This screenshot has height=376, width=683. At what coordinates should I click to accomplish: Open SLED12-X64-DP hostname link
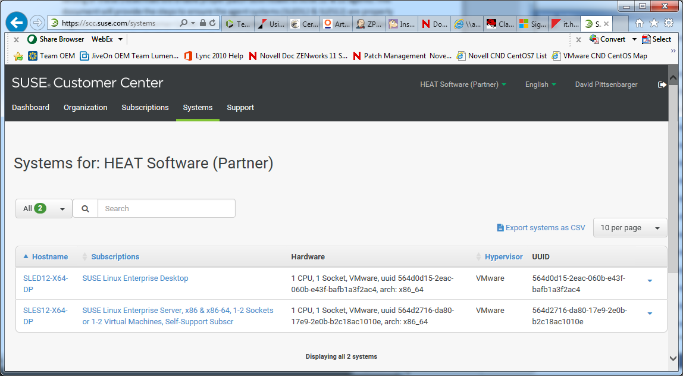(45, 284)
